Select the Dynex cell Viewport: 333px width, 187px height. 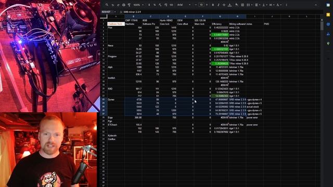[x=116, y=99]
